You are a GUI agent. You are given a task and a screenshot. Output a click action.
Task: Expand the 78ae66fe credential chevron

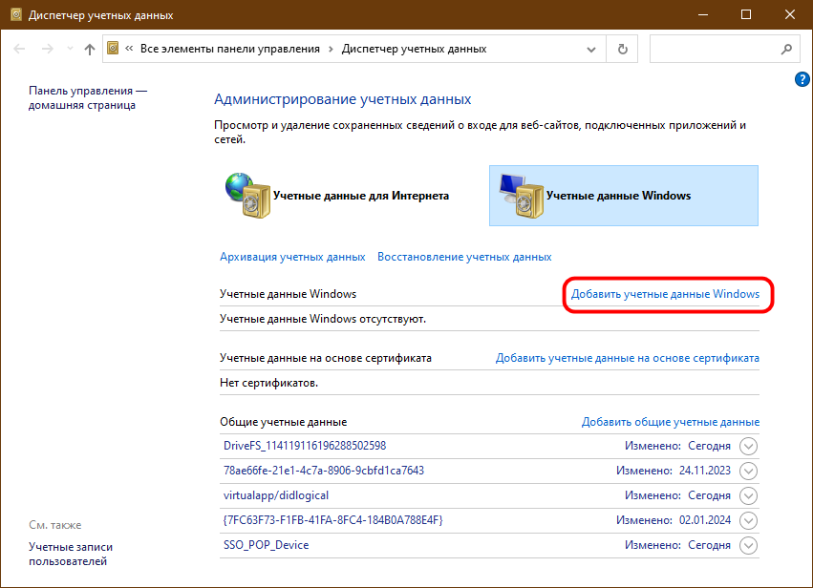(x=748, y=471)
